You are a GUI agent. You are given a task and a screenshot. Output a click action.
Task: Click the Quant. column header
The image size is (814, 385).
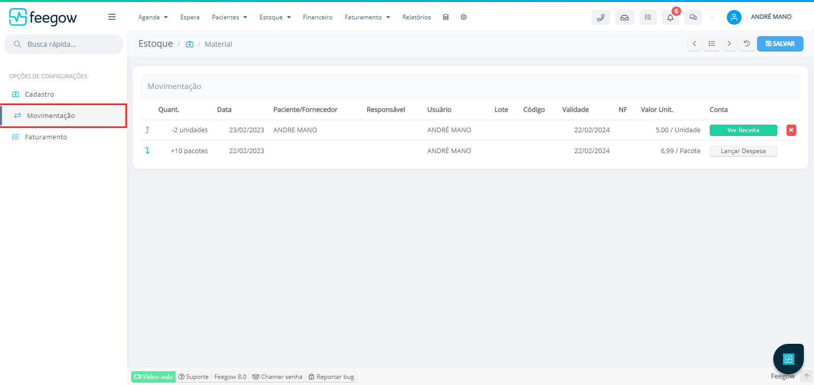168,109
